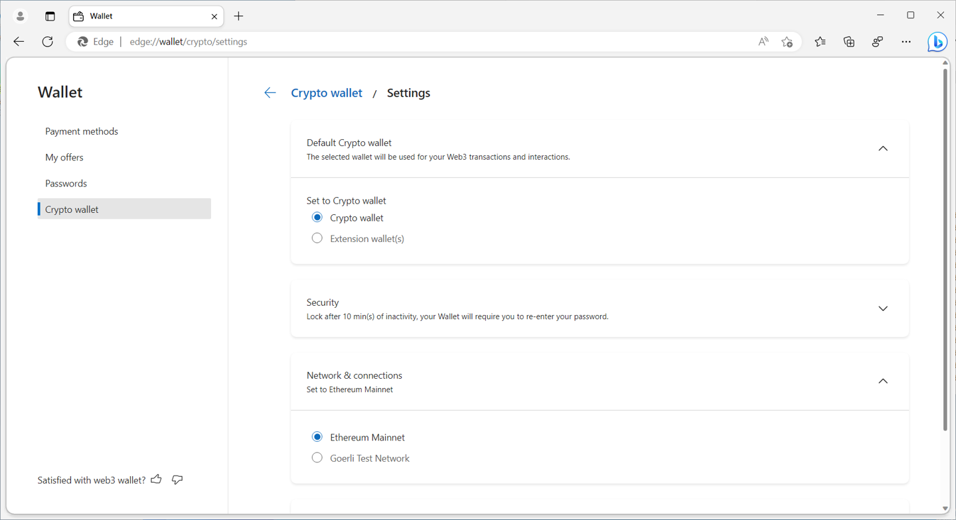
Task: Refresh the page with reload icon
Action: point(48,42)
